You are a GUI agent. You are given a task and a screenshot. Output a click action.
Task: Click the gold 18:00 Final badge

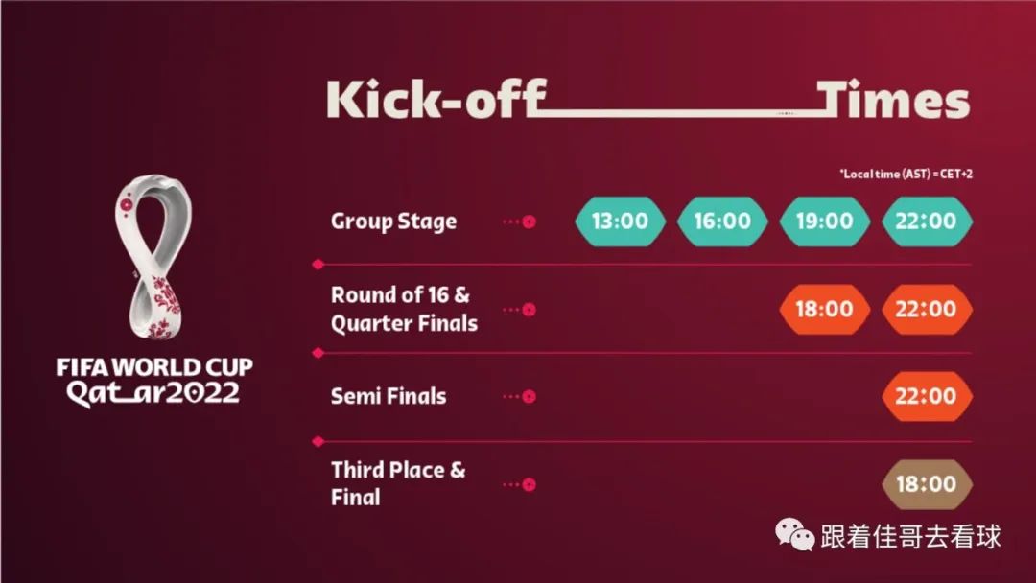(x=927, y=484)
